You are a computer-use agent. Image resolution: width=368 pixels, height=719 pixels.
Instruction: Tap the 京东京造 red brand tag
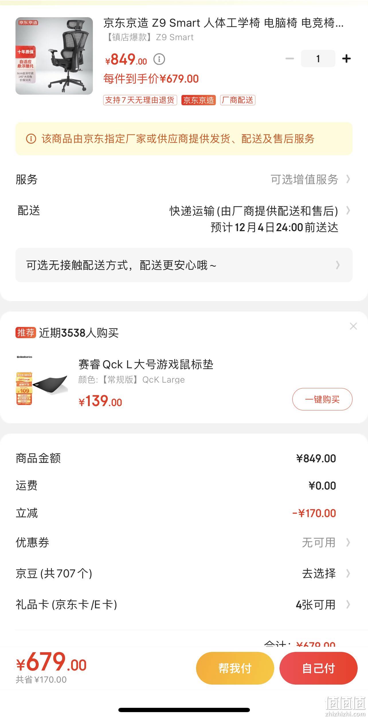click(x=198, y=100)
